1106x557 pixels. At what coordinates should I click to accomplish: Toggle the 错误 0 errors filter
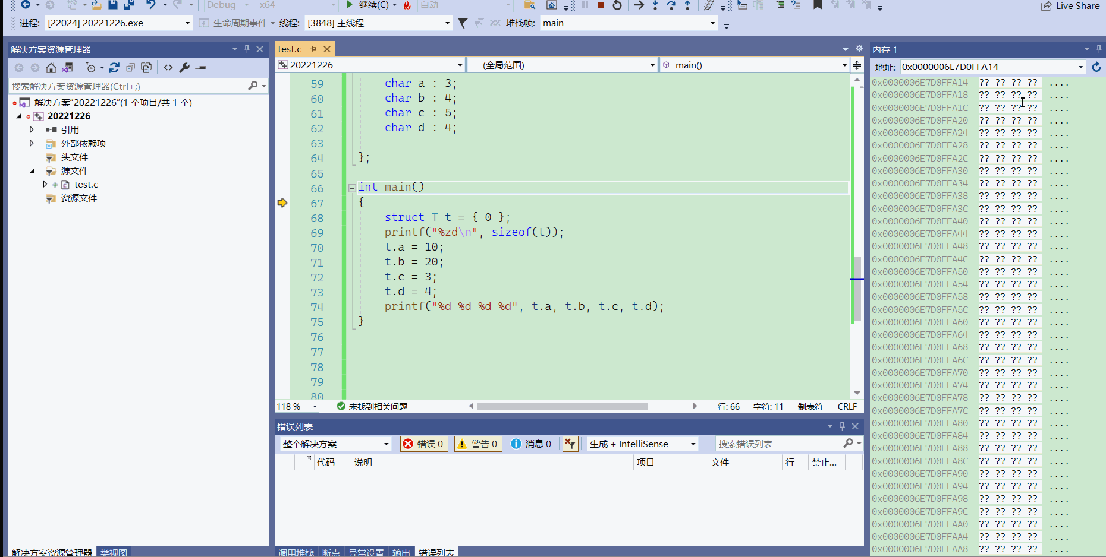coord(423,444)
